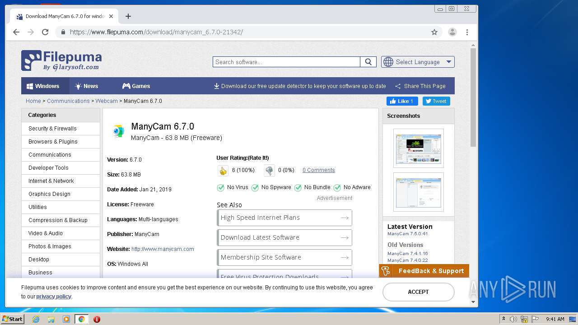Click the Search software input field
The height and width of the screenshot is (325, 578).
coord(286,62)
